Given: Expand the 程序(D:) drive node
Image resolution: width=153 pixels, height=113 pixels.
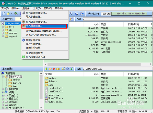Looking at the screenshot, I should (x=3, y=99).
